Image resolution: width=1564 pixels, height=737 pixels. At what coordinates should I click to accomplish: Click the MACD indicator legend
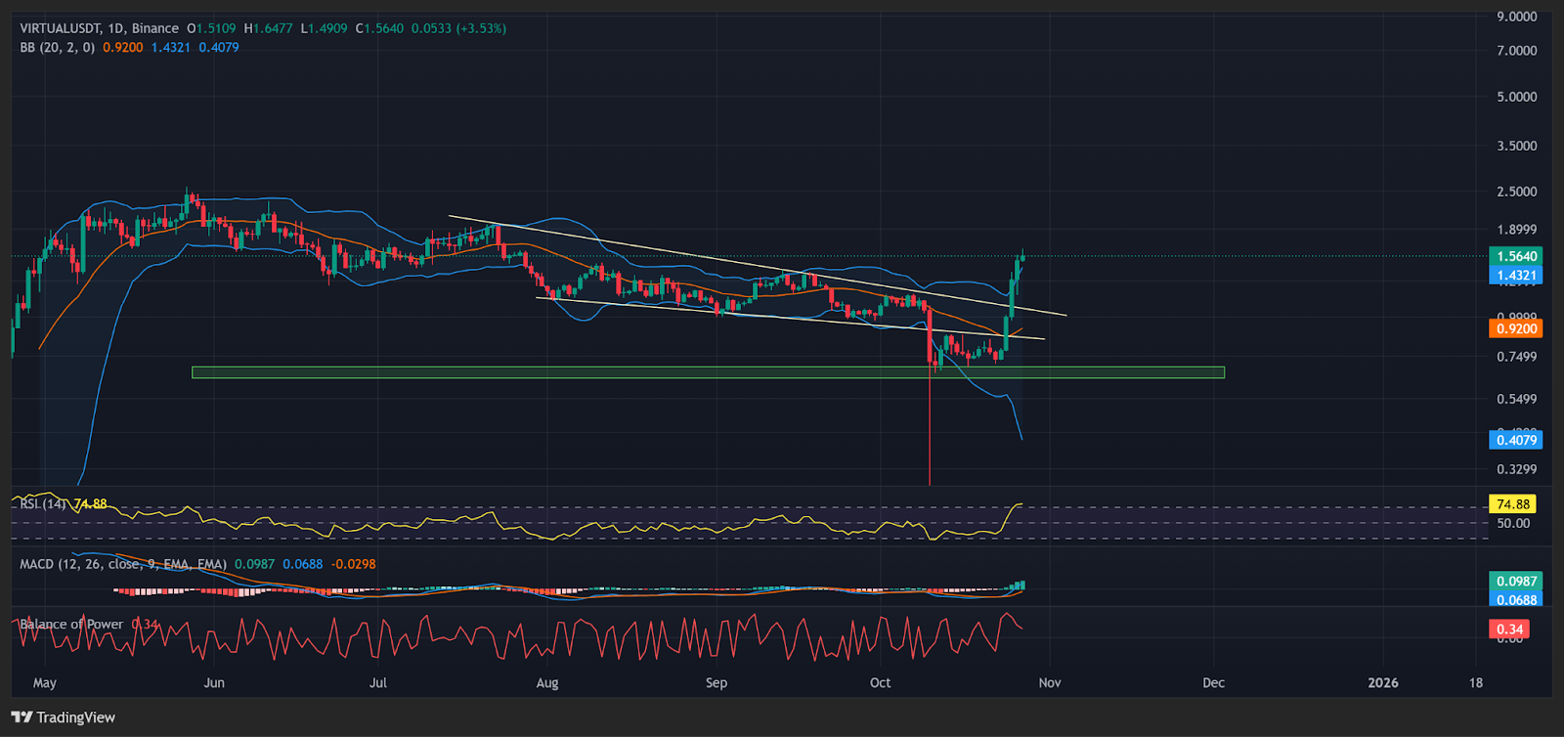click(x=122, y=564)
